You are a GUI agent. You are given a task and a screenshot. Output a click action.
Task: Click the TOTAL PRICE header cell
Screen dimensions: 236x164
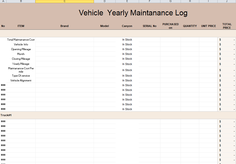point(227,26)
